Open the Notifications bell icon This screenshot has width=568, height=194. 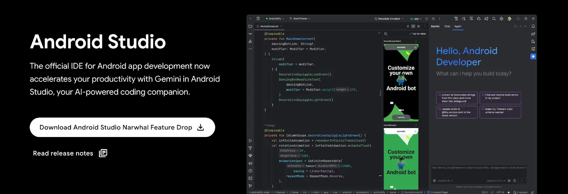533,26
